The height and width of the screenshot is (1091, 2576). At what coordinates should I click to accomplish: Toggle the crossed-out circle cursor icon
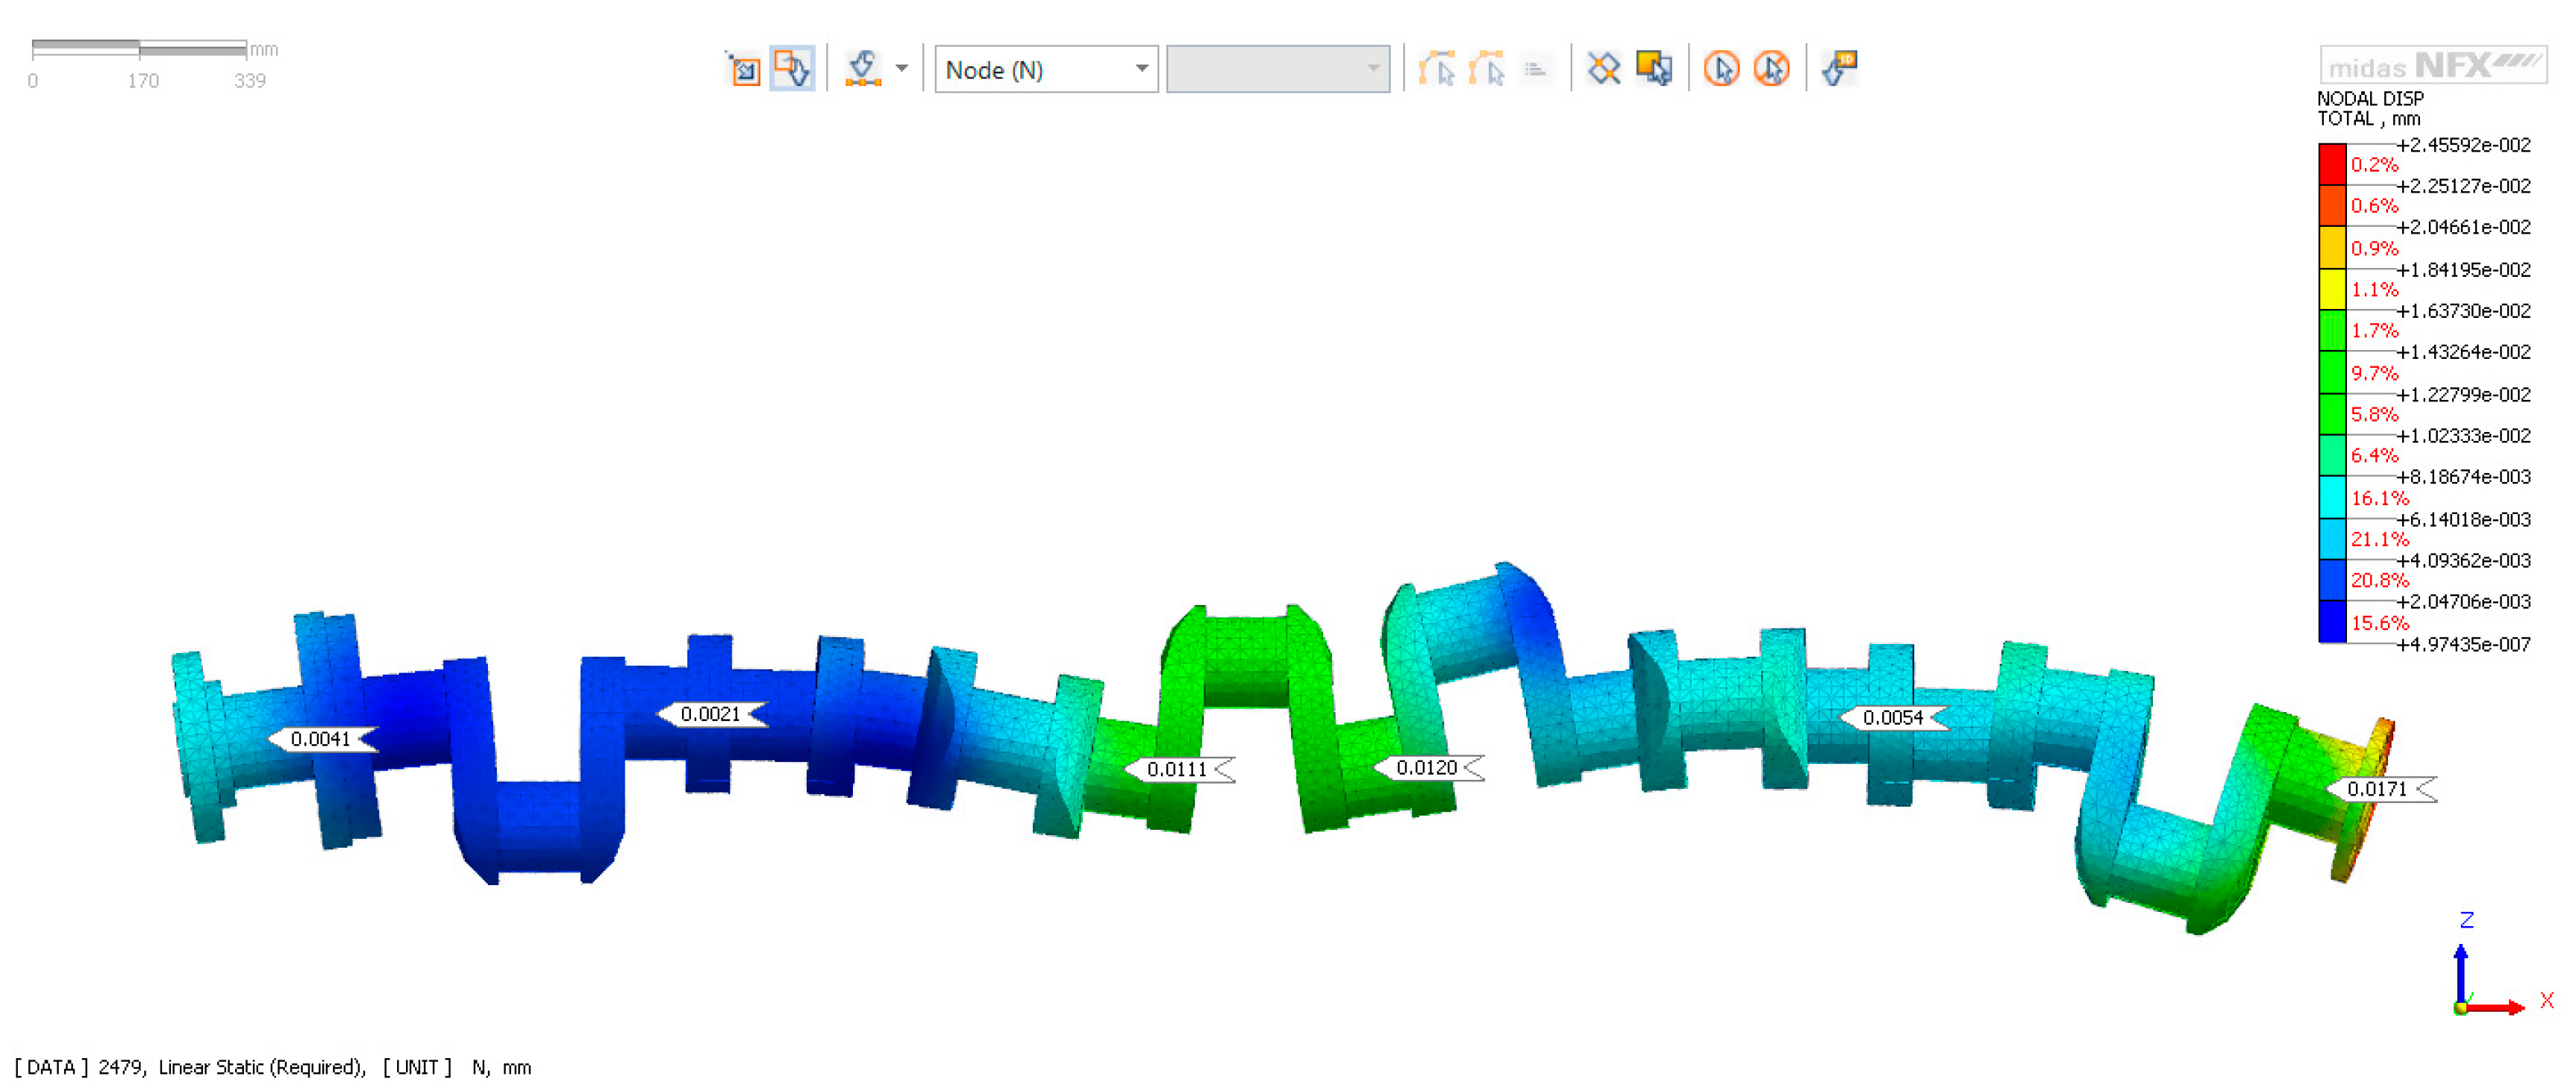tap(1771, 69)
